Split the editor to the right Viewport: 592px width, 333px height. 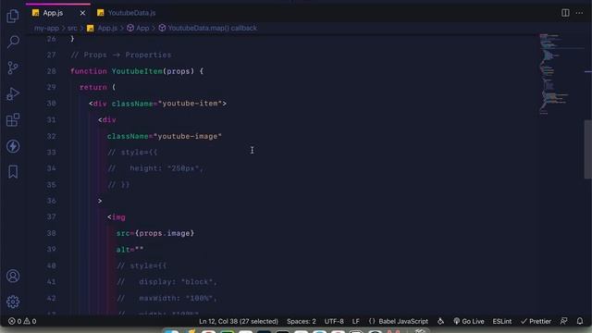tap(565, 13)
